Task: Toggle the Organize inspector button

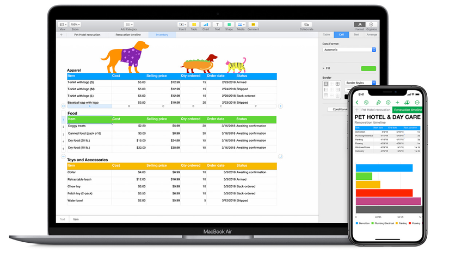Action: 371,24
